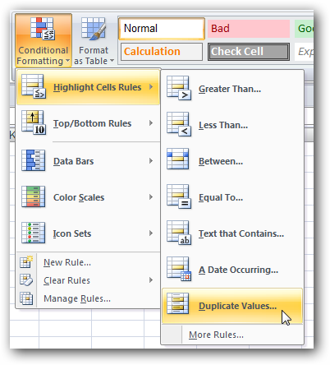Select the Less Than... rule
The height and width of the screenshot is (365, 330).
pos(232,125)
